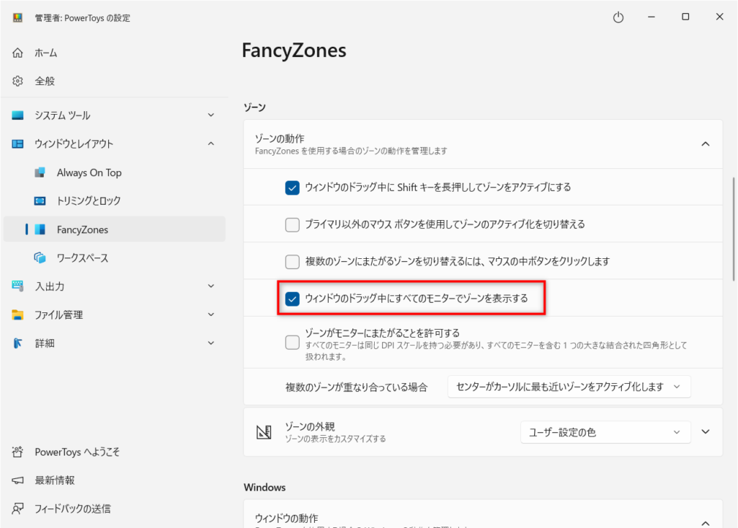Viewport: 738px width, 528px height.
Task: Click the Always On Top icon in sidebar
Action: [x=41, y=172]
